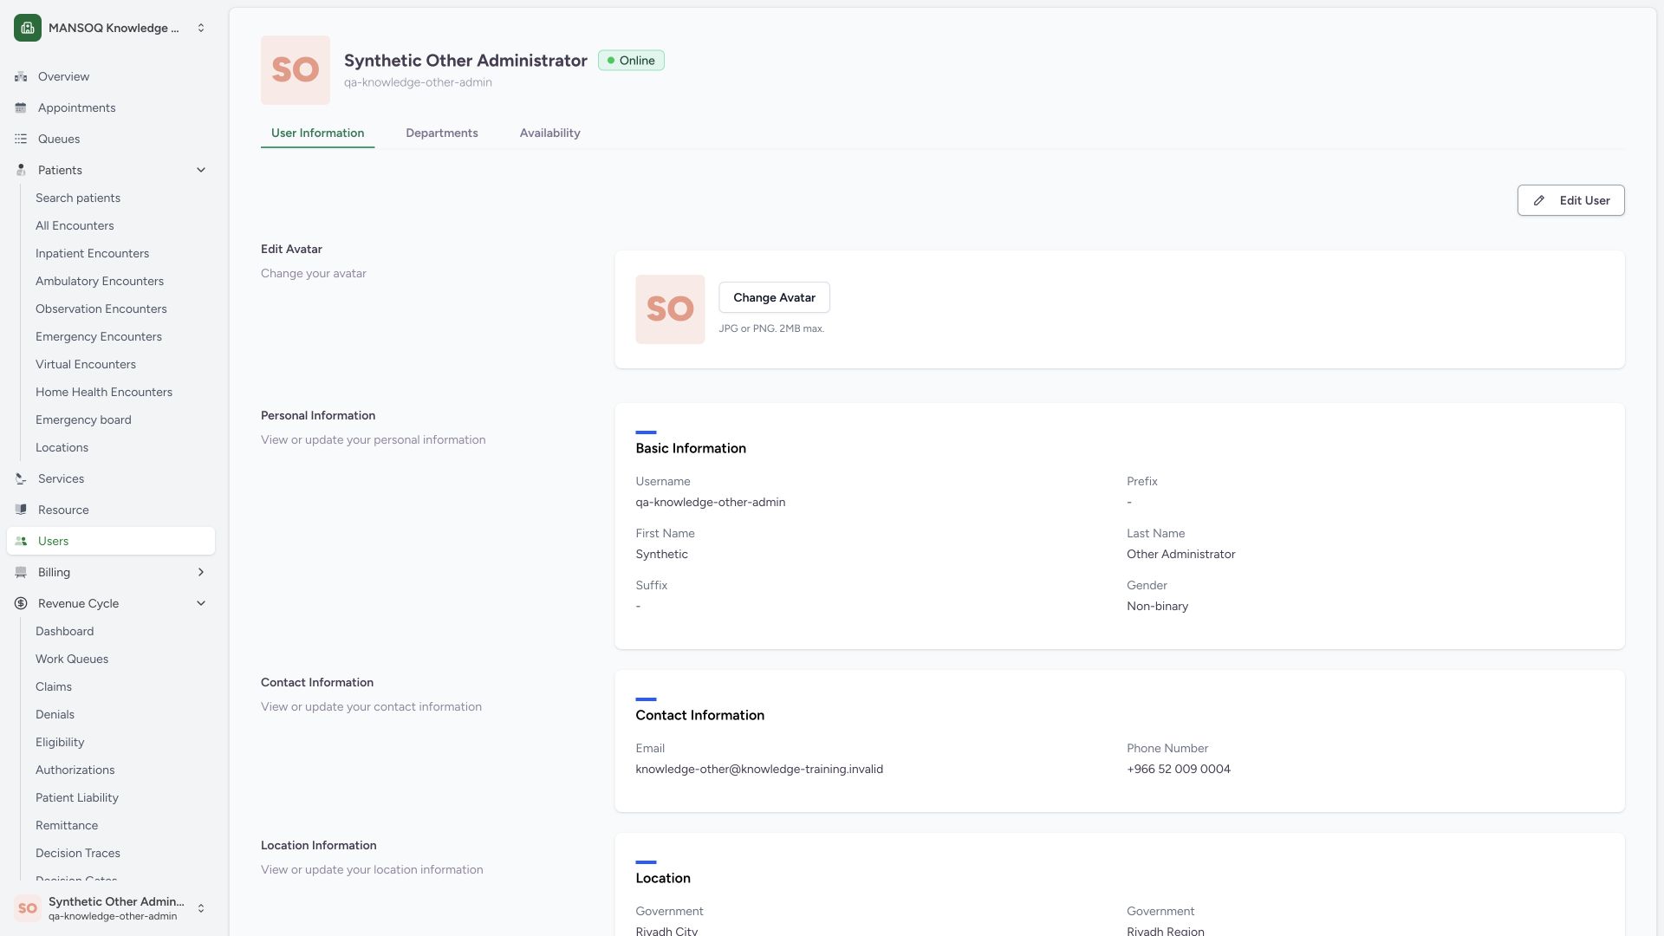Collapse the Patients section chevron
The height and width of the screenshot is (936, 1664).
click(x=201, y=170)
